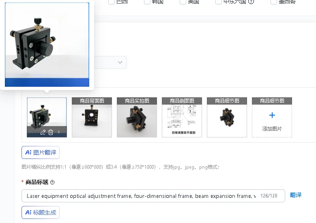316x223 pixels.
Task: Tick the 巴西 checkbox
Action: pos(112,2)
